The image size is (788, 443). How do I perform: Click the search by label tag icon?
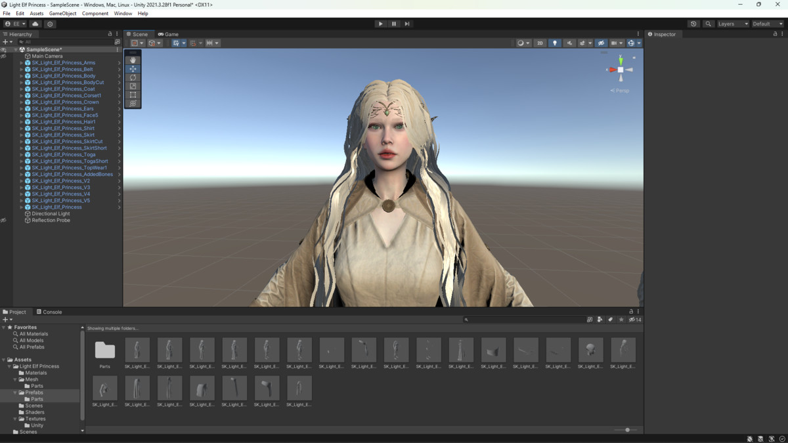611,320
